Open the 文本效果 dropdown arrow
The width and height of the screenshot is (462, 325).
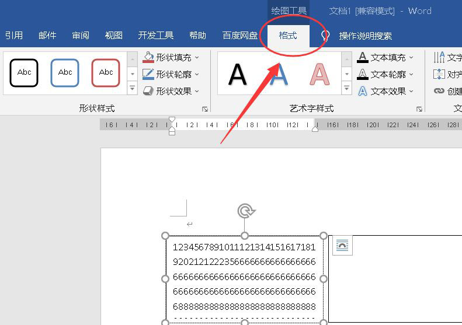pos(411,92)
